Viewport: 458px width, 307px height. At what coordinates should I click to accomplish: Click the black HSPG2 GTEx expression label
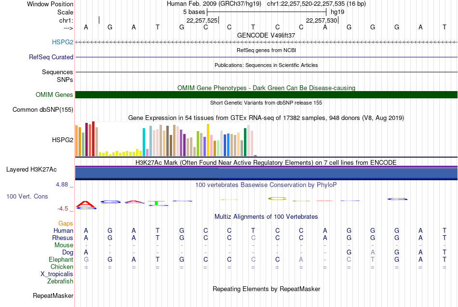point(63,140)
